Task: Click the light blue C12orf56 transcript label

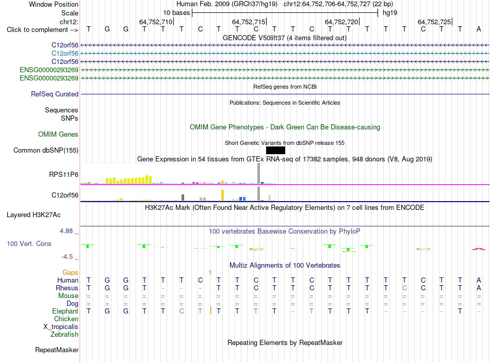Action: [64, 54]
